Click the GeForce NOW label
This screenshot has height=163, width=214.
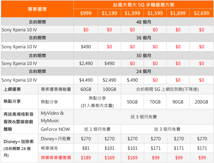click(x=55, y=129)
